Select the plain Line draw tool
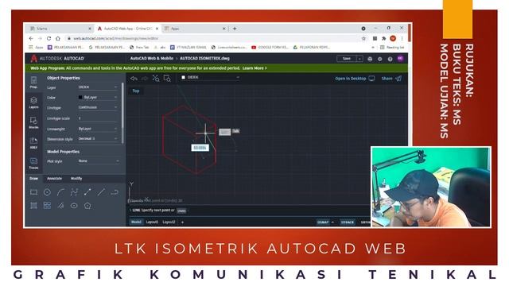This screenshot has width=509, height=286. (101, 192)
